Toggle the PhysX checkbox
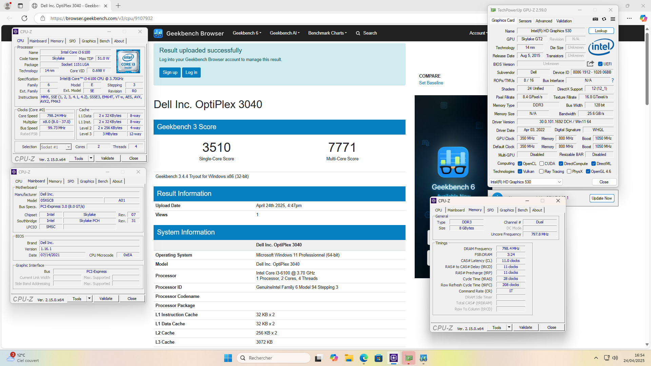Viewport: 651px width, 366px height. tap(569, 171)
